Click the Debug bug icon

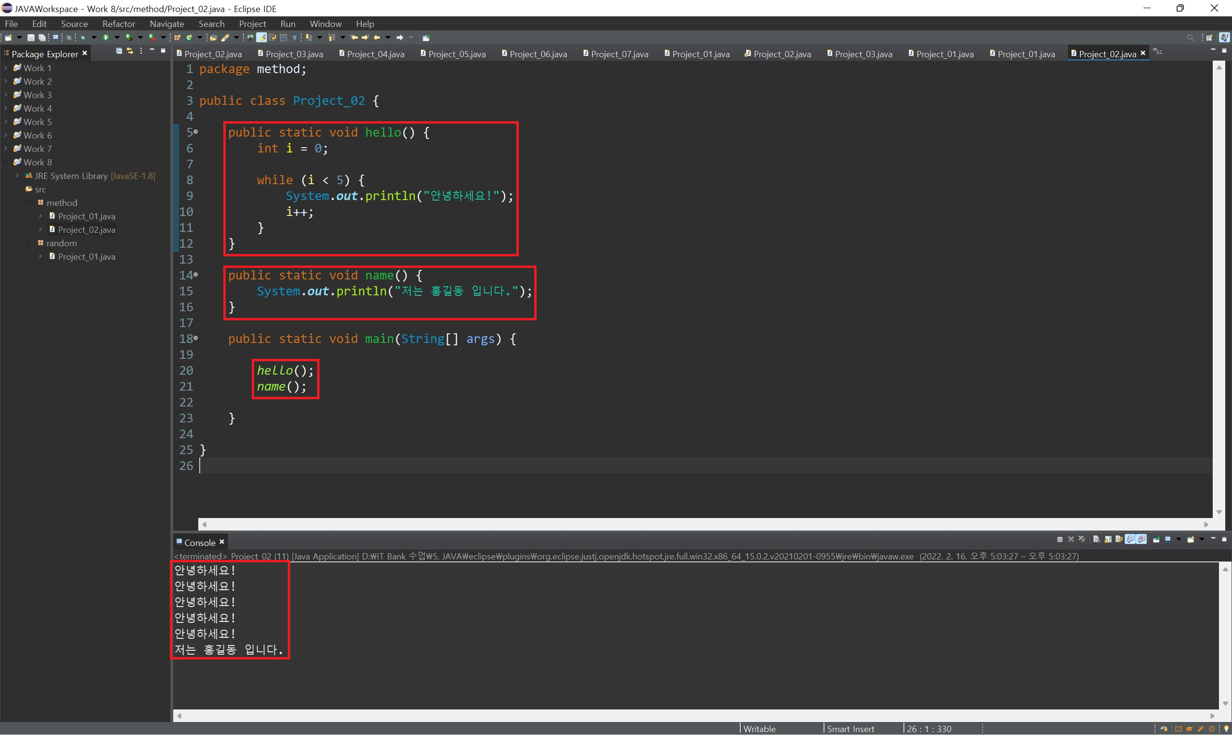pos(82,38)
